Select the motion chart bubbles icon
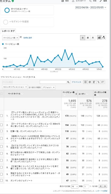 click(x=104, y=37)
